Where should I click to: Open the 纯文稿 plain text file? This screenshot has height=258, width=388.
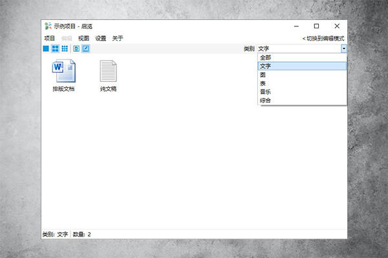(109, 75)
